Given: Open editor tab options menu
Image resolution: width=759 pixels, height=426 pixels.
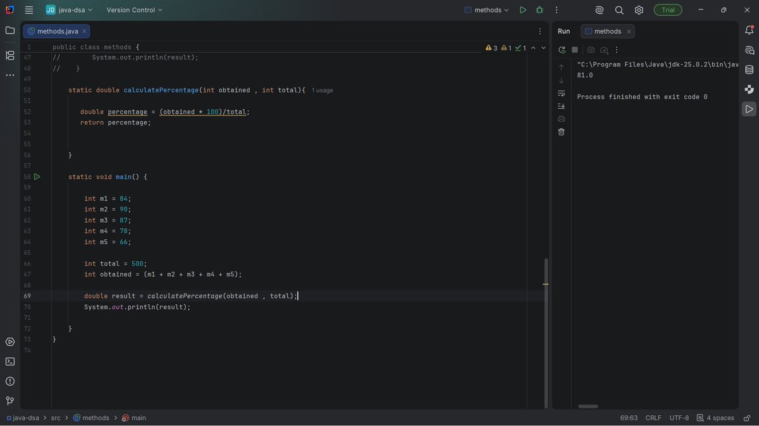Looking at the screenshot, I should tap(540, 31).
